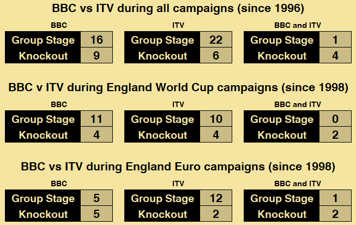
Task: Click the England Euro campaigns heading
Action: coord(178,167)
